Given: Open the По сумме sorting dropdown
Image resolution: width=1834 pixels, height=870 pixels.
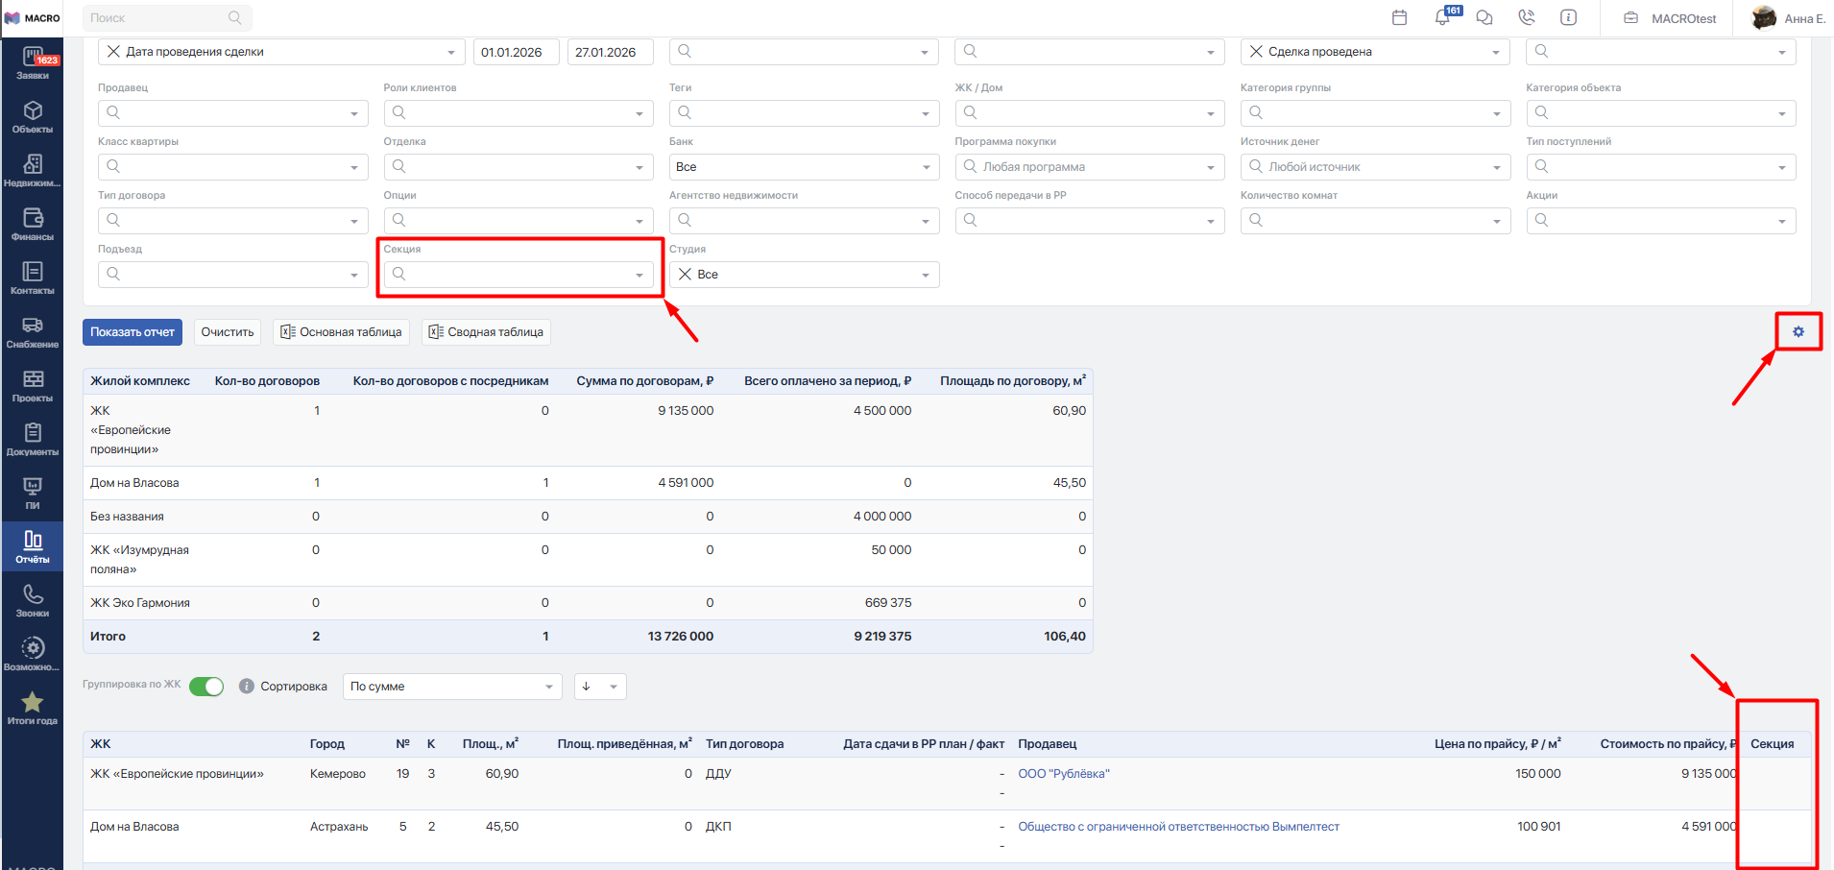Looking at the screenshot, I should click(451, 687).
